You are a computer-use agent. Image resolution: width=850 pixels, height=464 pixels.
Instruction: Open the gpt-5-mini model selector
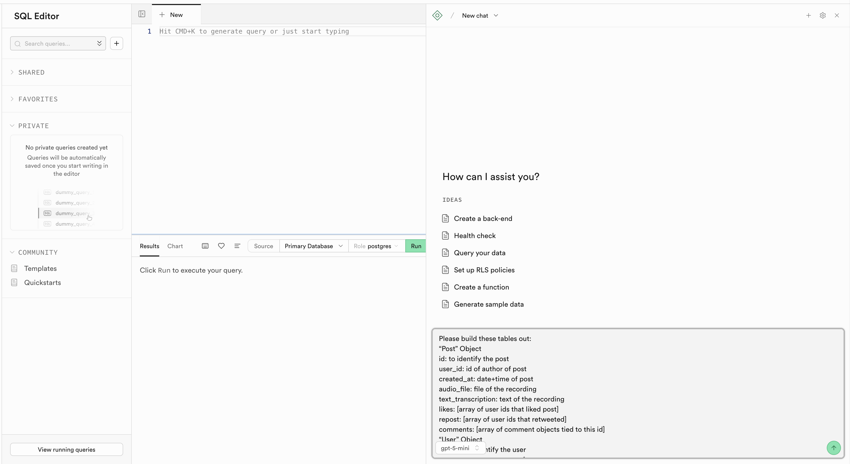(460, 448)
